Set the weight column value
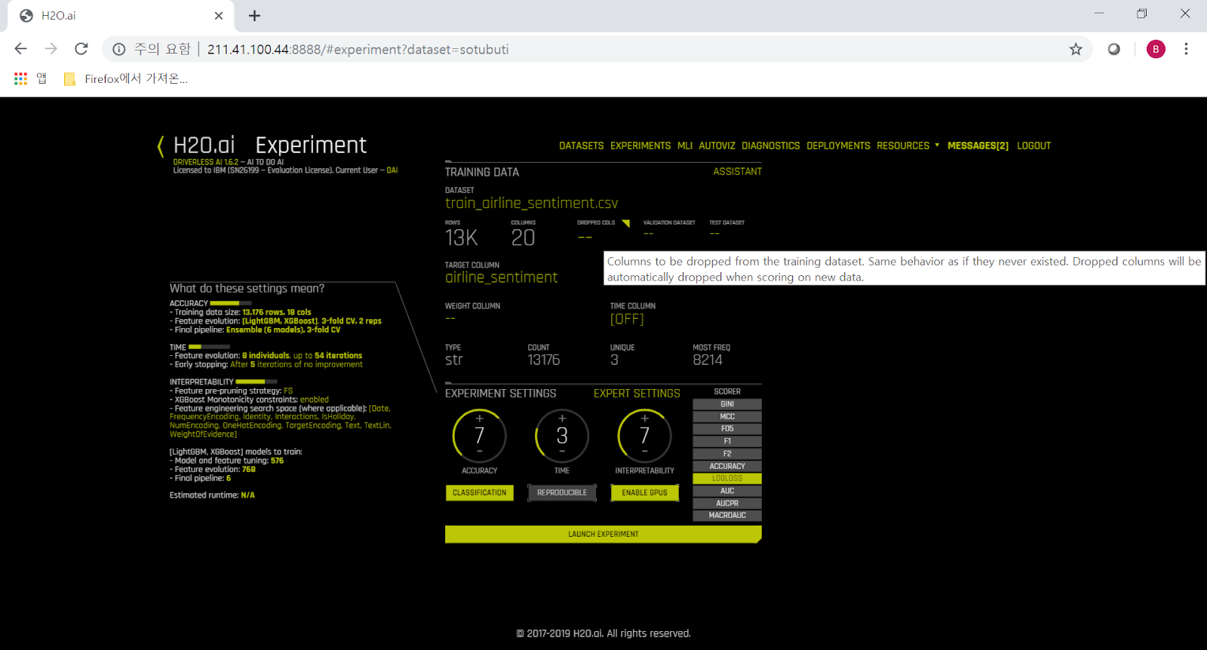This screenshot has width=1207, height=650. click(450, 318)
